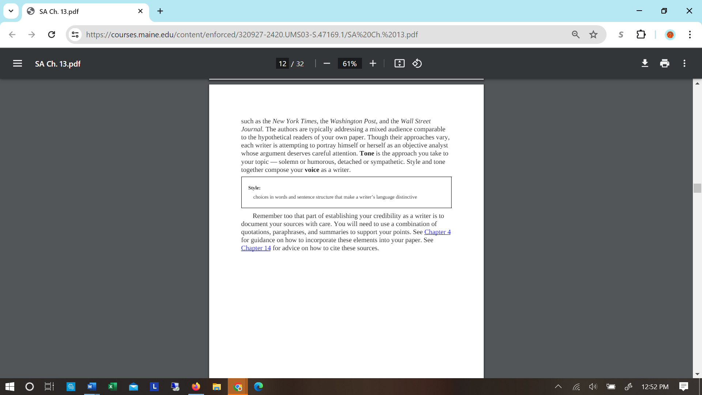This screenshot has height=395, width=702.
Task: Toggle the PDF sidebar hamburger menu
Action: click(x=17, y=64)
